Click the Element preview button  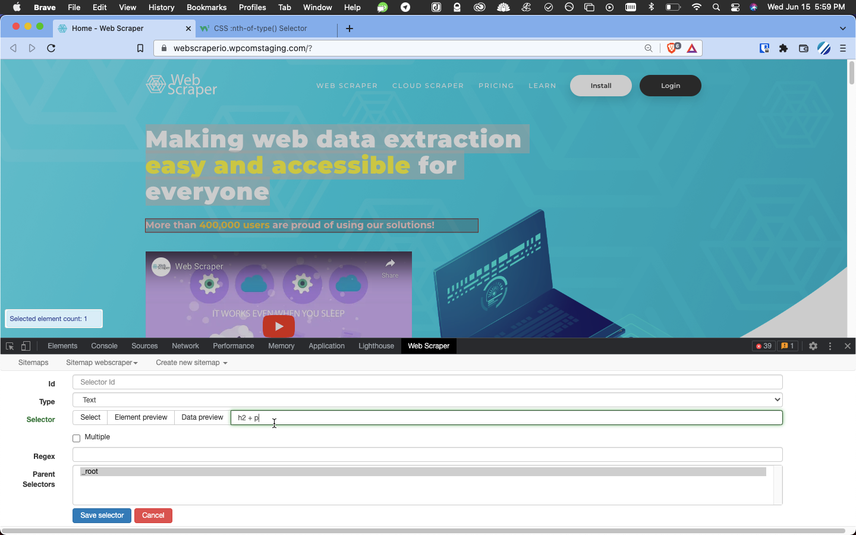(141, 417)
